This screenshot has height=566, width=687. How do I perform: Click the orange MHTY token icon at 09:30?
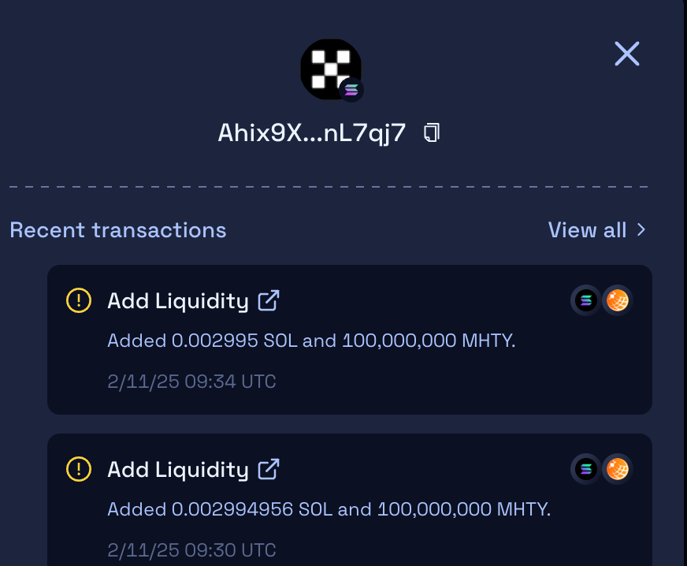tap(618, 469)
